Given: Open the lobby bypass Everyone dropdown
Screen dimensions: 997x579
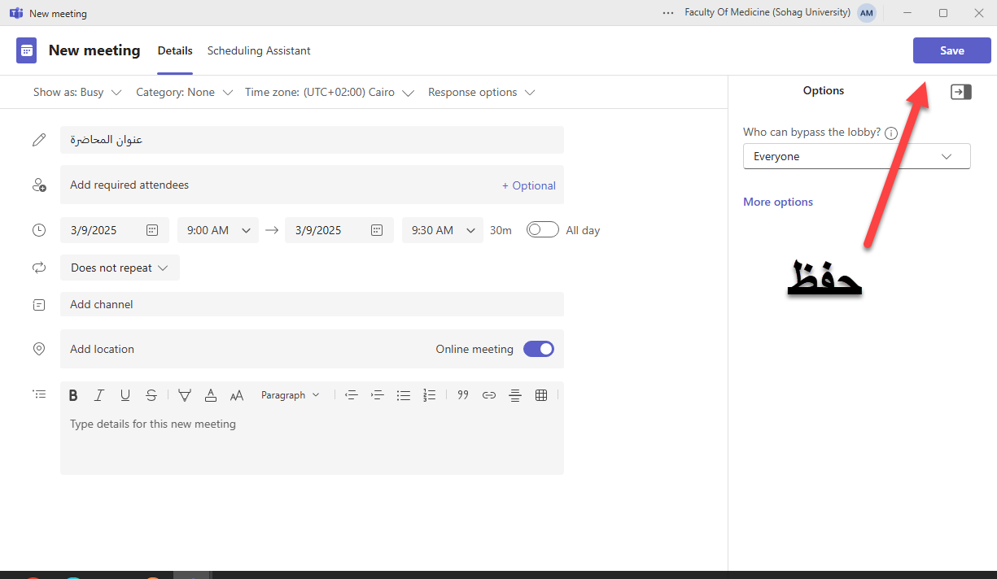Looking at the screenshot, I should point(856,156).
